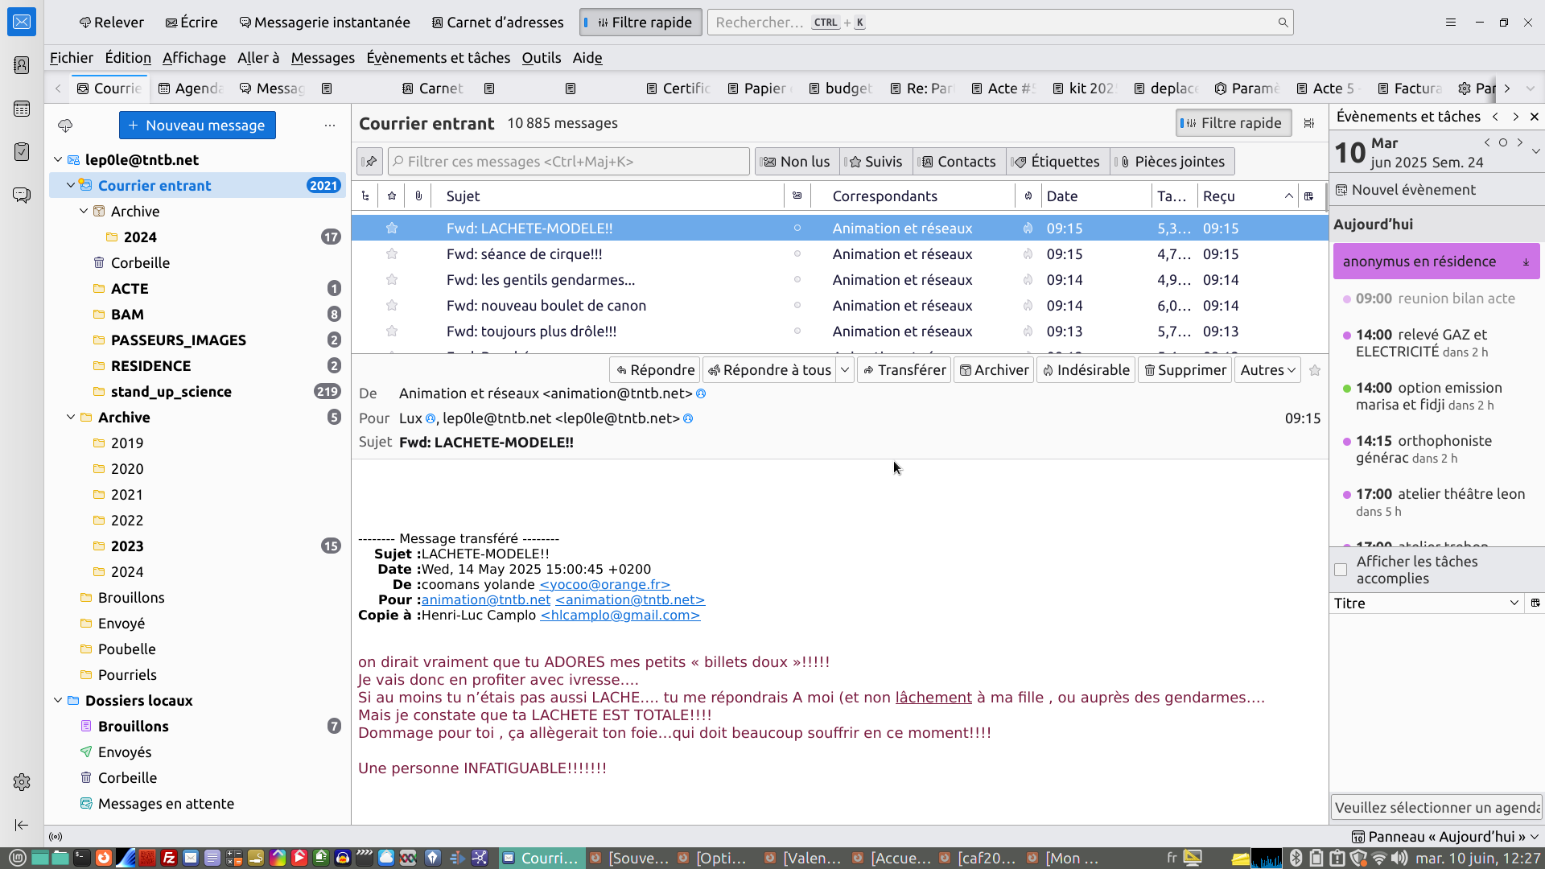This screenshot has width=1545, height=869.
Task: Click the 'Filtrer ces messages' search field
Action: [x=568, y=162]
